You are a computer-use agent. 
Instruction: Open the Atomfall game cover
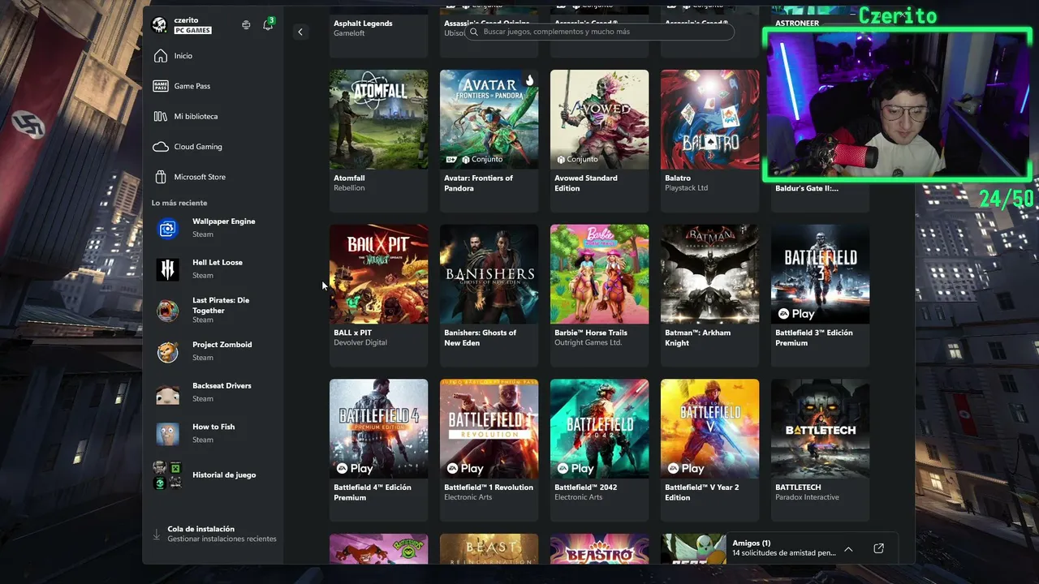[378, 119]
